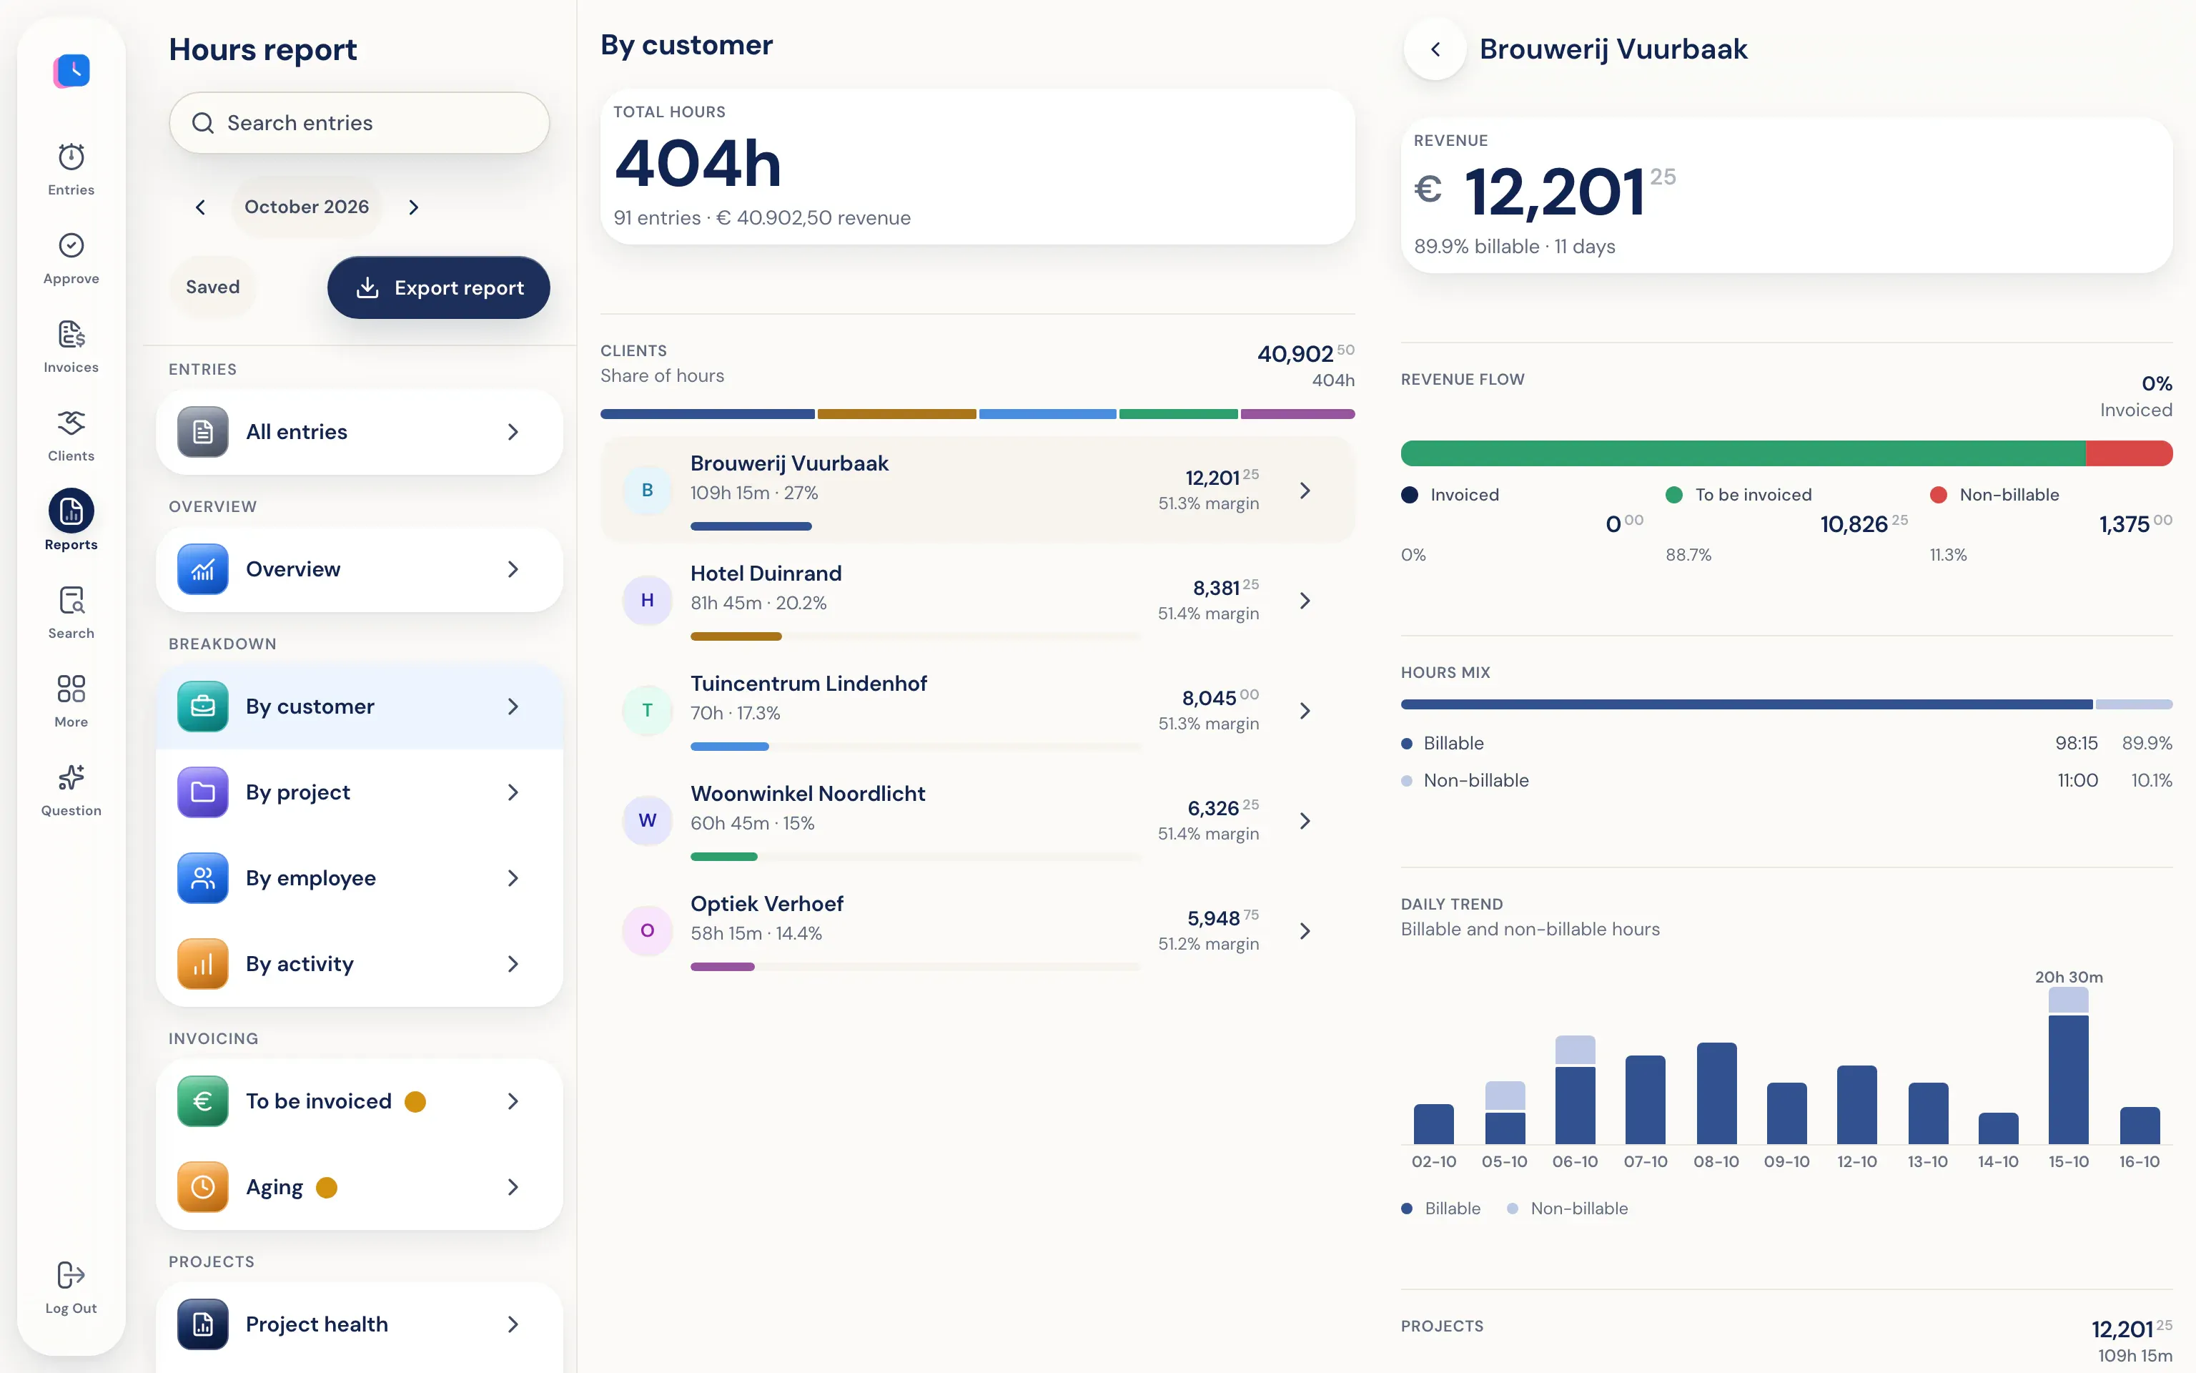Click the Export report button
Image resolution: width=2196 pixels, height=1373 pixels.
pos(438,288)
